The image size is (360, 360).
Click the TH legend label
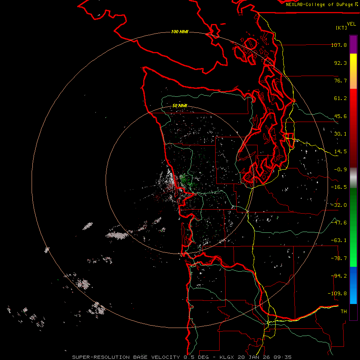[x=344, y=312]
